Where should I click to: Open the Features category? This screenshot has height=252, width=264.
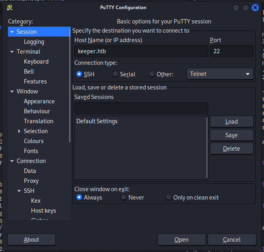pos(35,81)
